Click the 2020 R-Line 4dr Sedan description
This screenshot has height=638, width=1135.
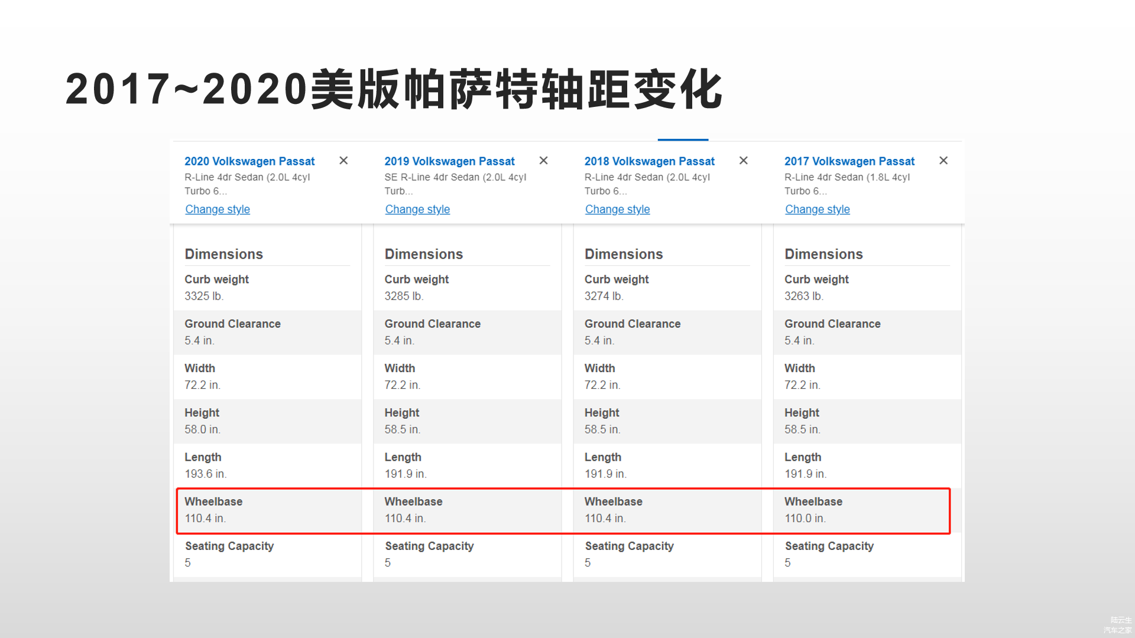247,184
